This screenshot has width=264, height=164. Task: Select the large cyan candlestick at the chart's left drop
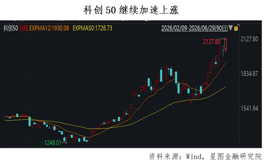[x=30, y=121]
